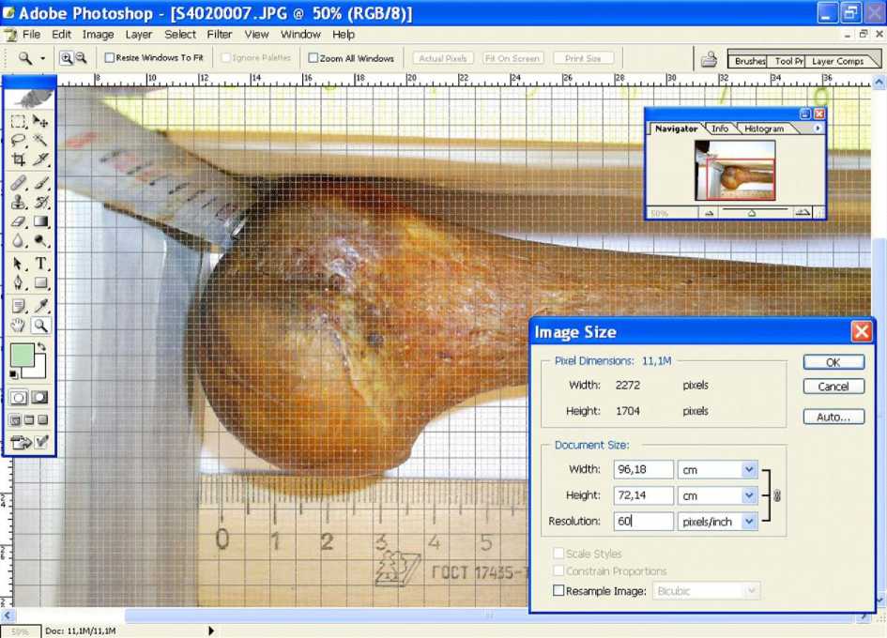Click the green foreground color swatch

22,355
